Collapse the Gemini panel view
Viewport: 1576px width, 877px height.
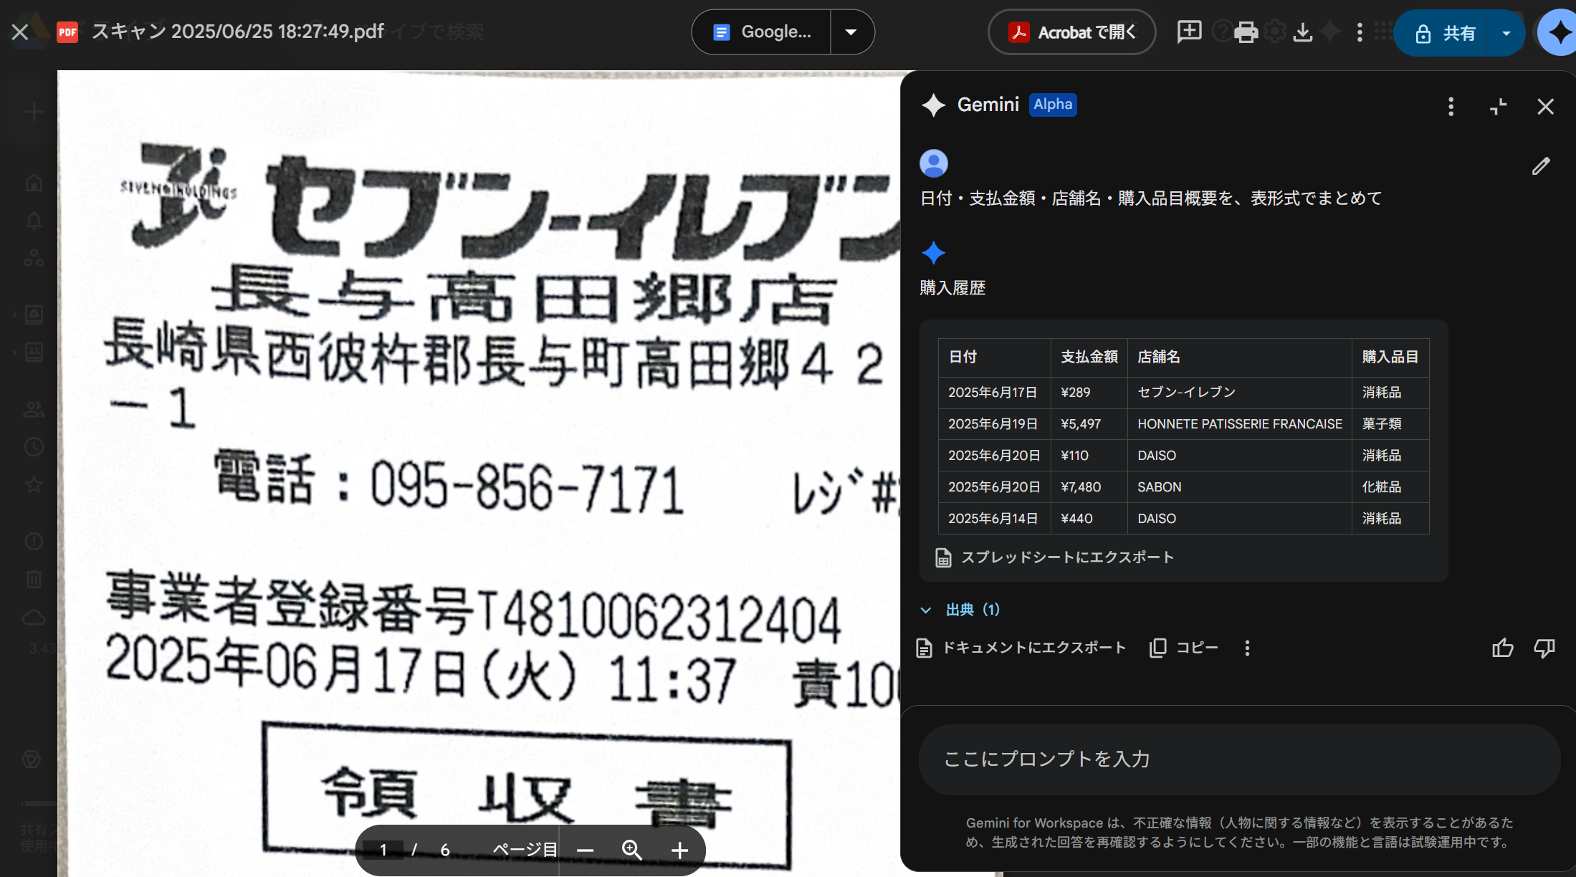[x=1498, y=107]
